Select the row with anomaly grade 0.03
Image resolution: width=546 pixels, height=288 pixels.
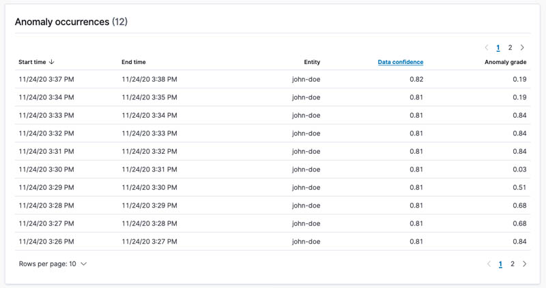pos(272,170)
